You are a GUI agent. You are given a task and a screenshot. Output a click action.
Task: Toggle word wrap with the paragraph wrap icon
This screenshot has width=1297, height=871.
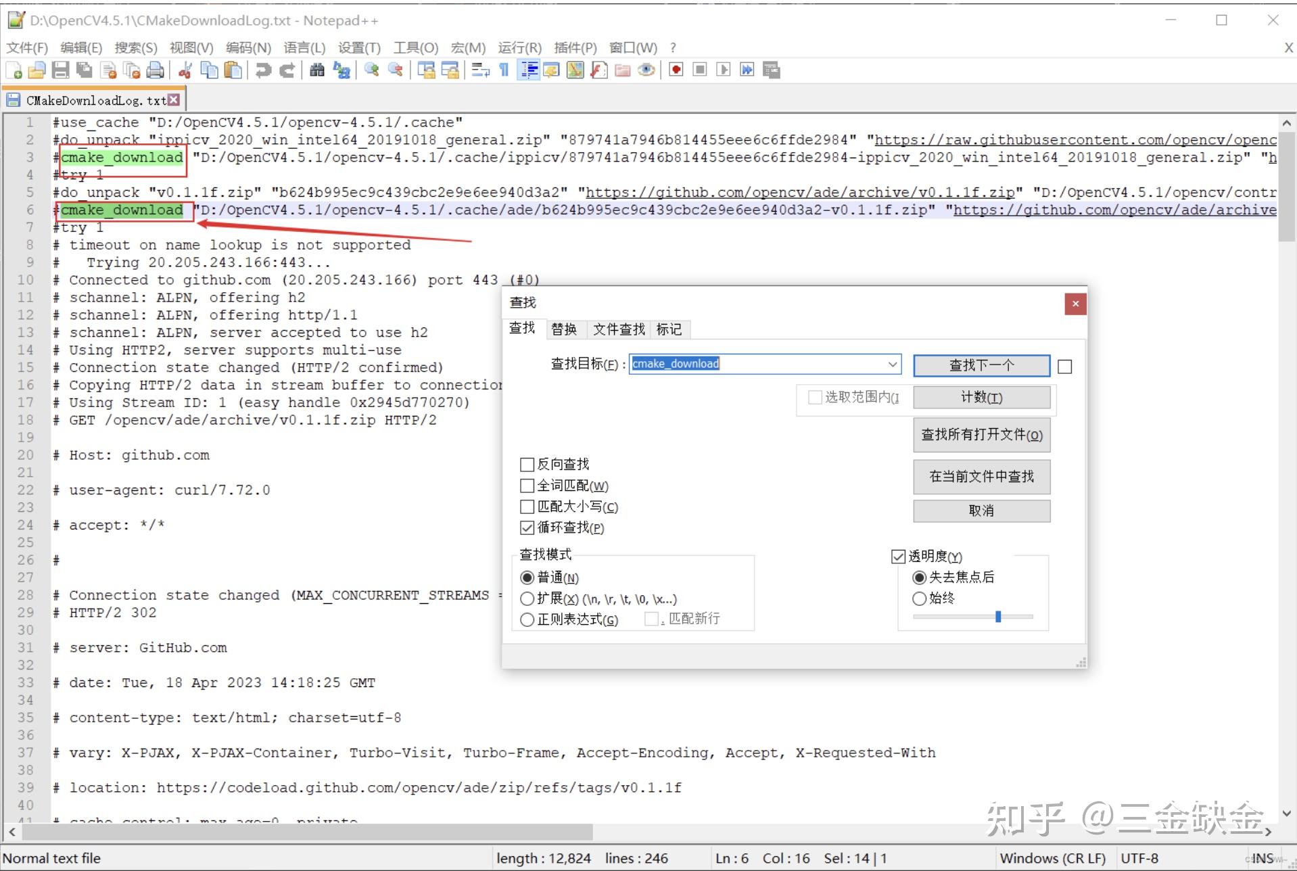tap(479, 70)
